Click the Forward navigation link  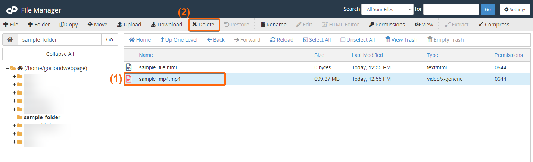click(247, 40)
